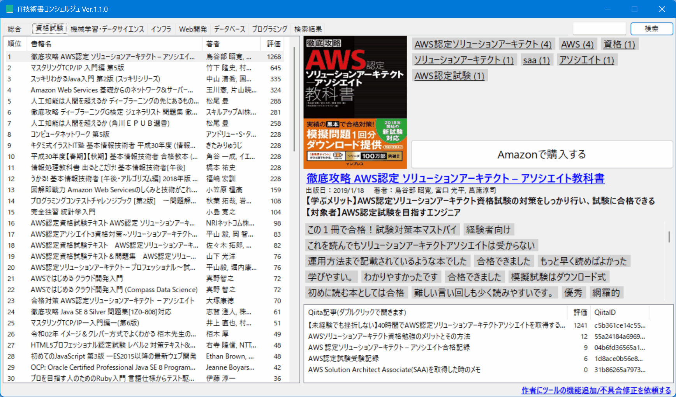The height and width of the screenshot is (397, 676).
Task: Select the プログラミング tab
Action: 269,29
